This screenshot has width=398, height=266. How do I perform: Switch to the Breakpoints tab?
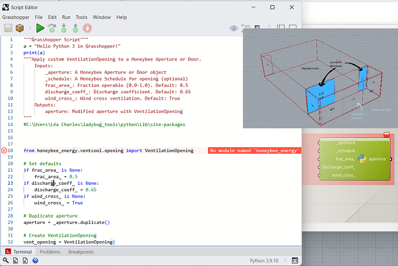(81, 252)
